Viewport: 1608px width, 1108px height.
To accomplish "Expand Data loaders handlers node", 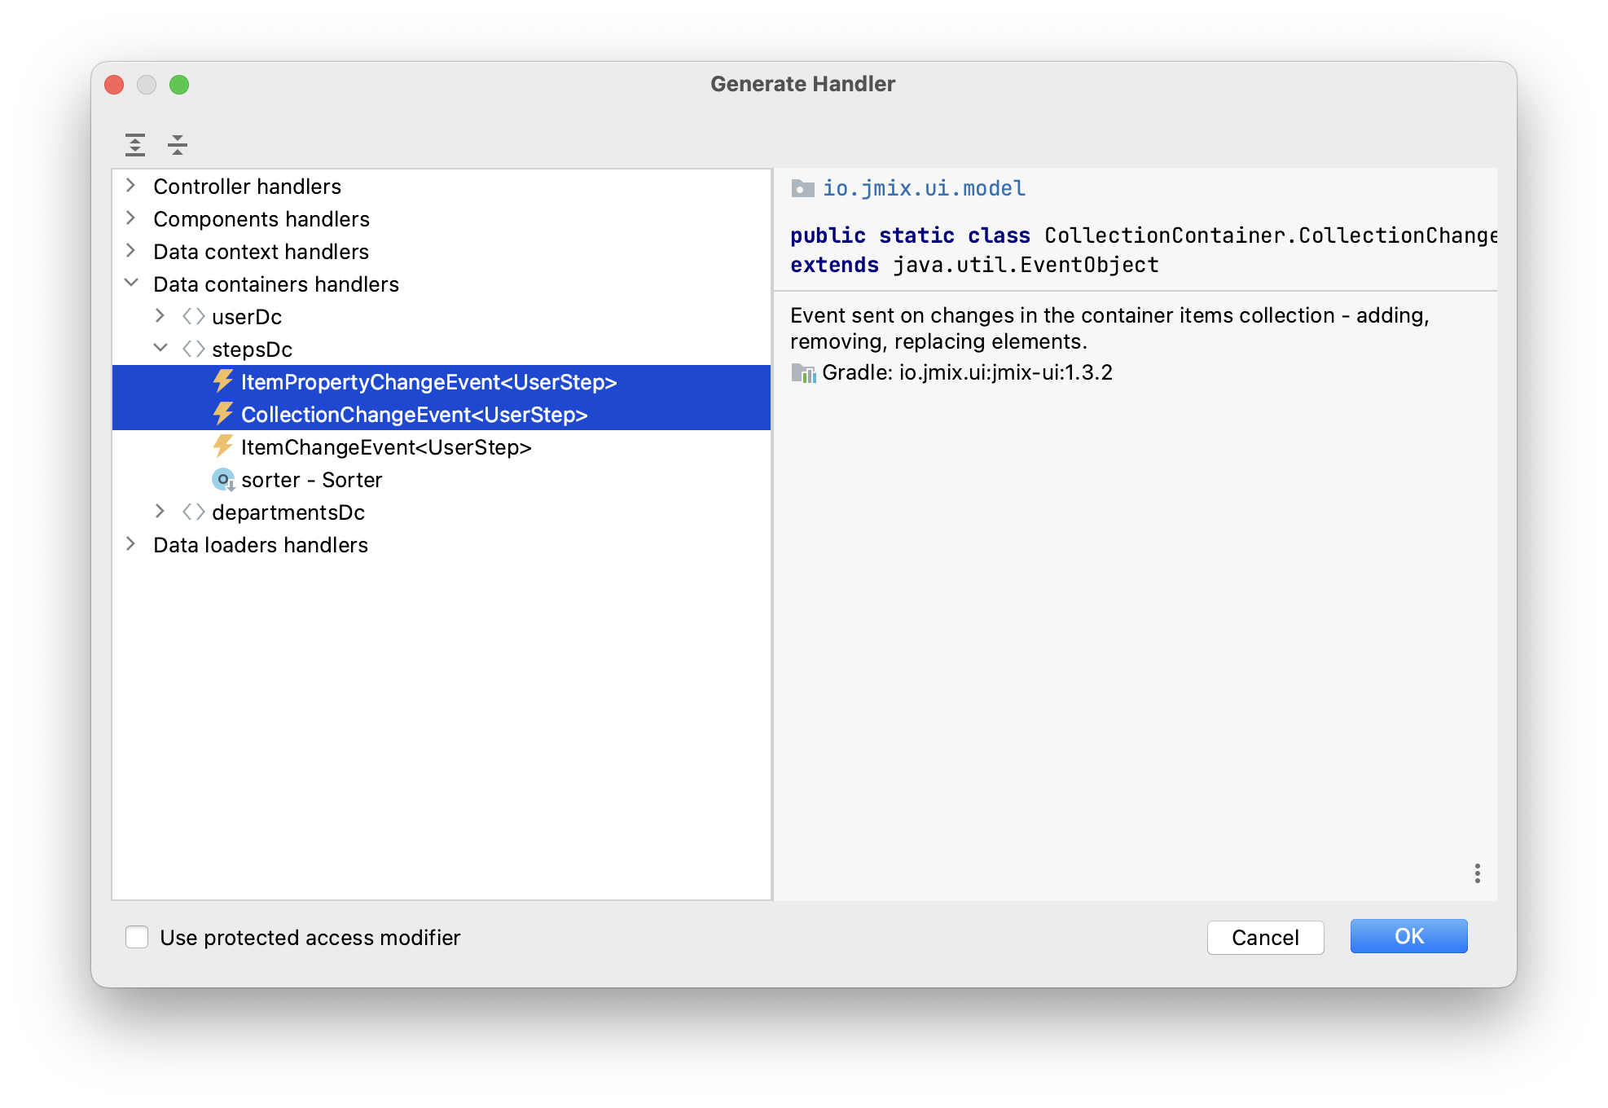I will point(131,544).
